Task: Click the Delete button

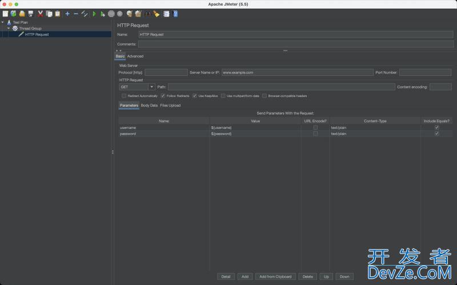Action: 308,276
